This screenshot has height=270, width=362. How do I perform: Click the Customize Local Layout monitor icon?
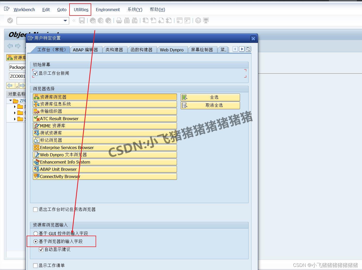click(206, 20)
